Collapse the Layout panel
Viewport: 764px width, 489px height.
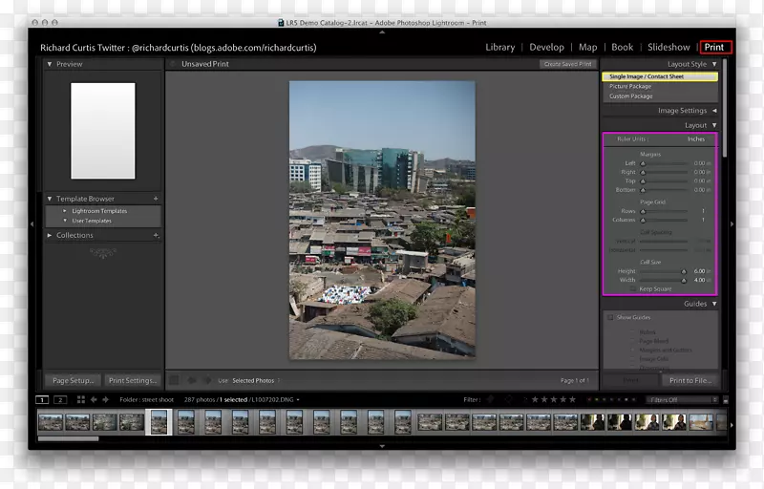[714, 125]
